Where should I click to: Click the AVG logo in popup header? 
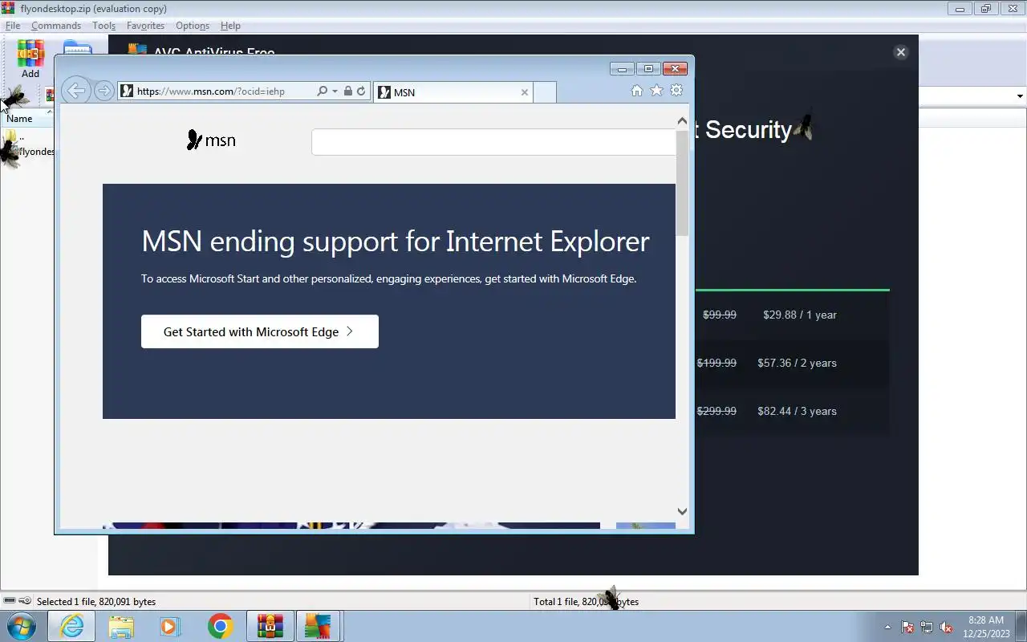click(137, 50)
